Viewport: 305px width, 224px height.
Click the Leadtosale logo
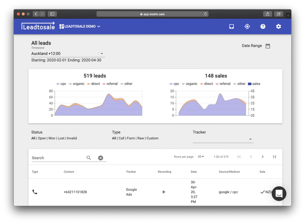click(38, 26)
